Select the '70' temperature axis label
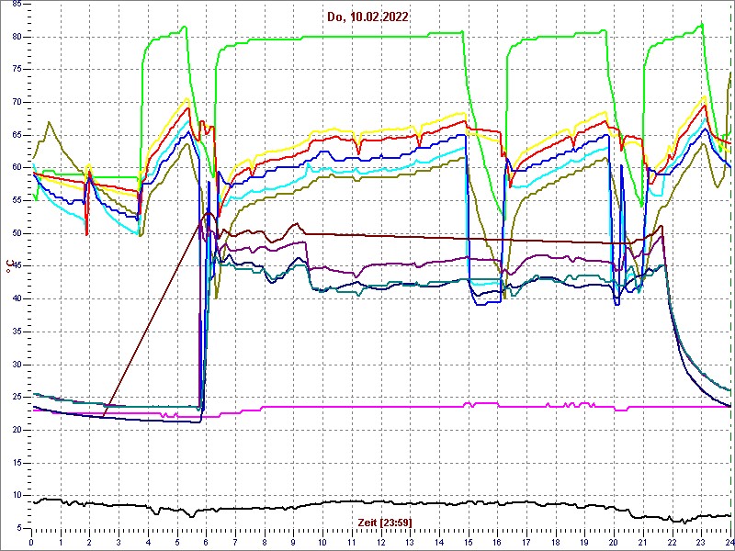The image size is (735, 551). coord(17,102)
